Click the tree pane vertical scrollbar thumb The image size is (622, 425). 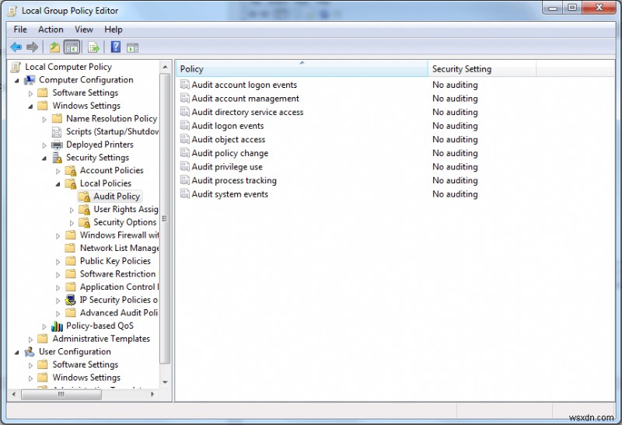pyautogui.click(x=165, y=218)
